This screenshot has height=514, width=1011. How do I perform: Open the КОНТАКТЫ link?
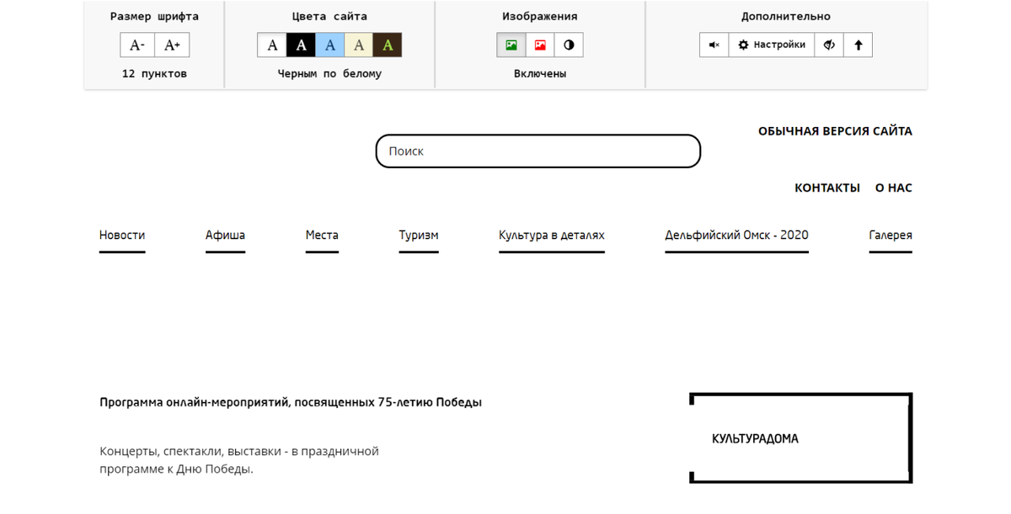[827, 188]
